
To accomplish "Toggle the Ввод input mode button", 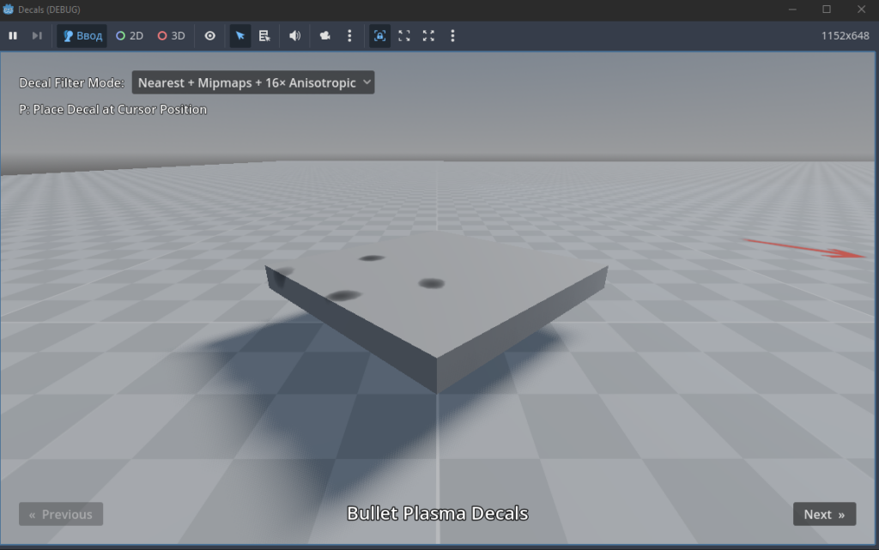I will pyautogui.click(x=82, y=36).
